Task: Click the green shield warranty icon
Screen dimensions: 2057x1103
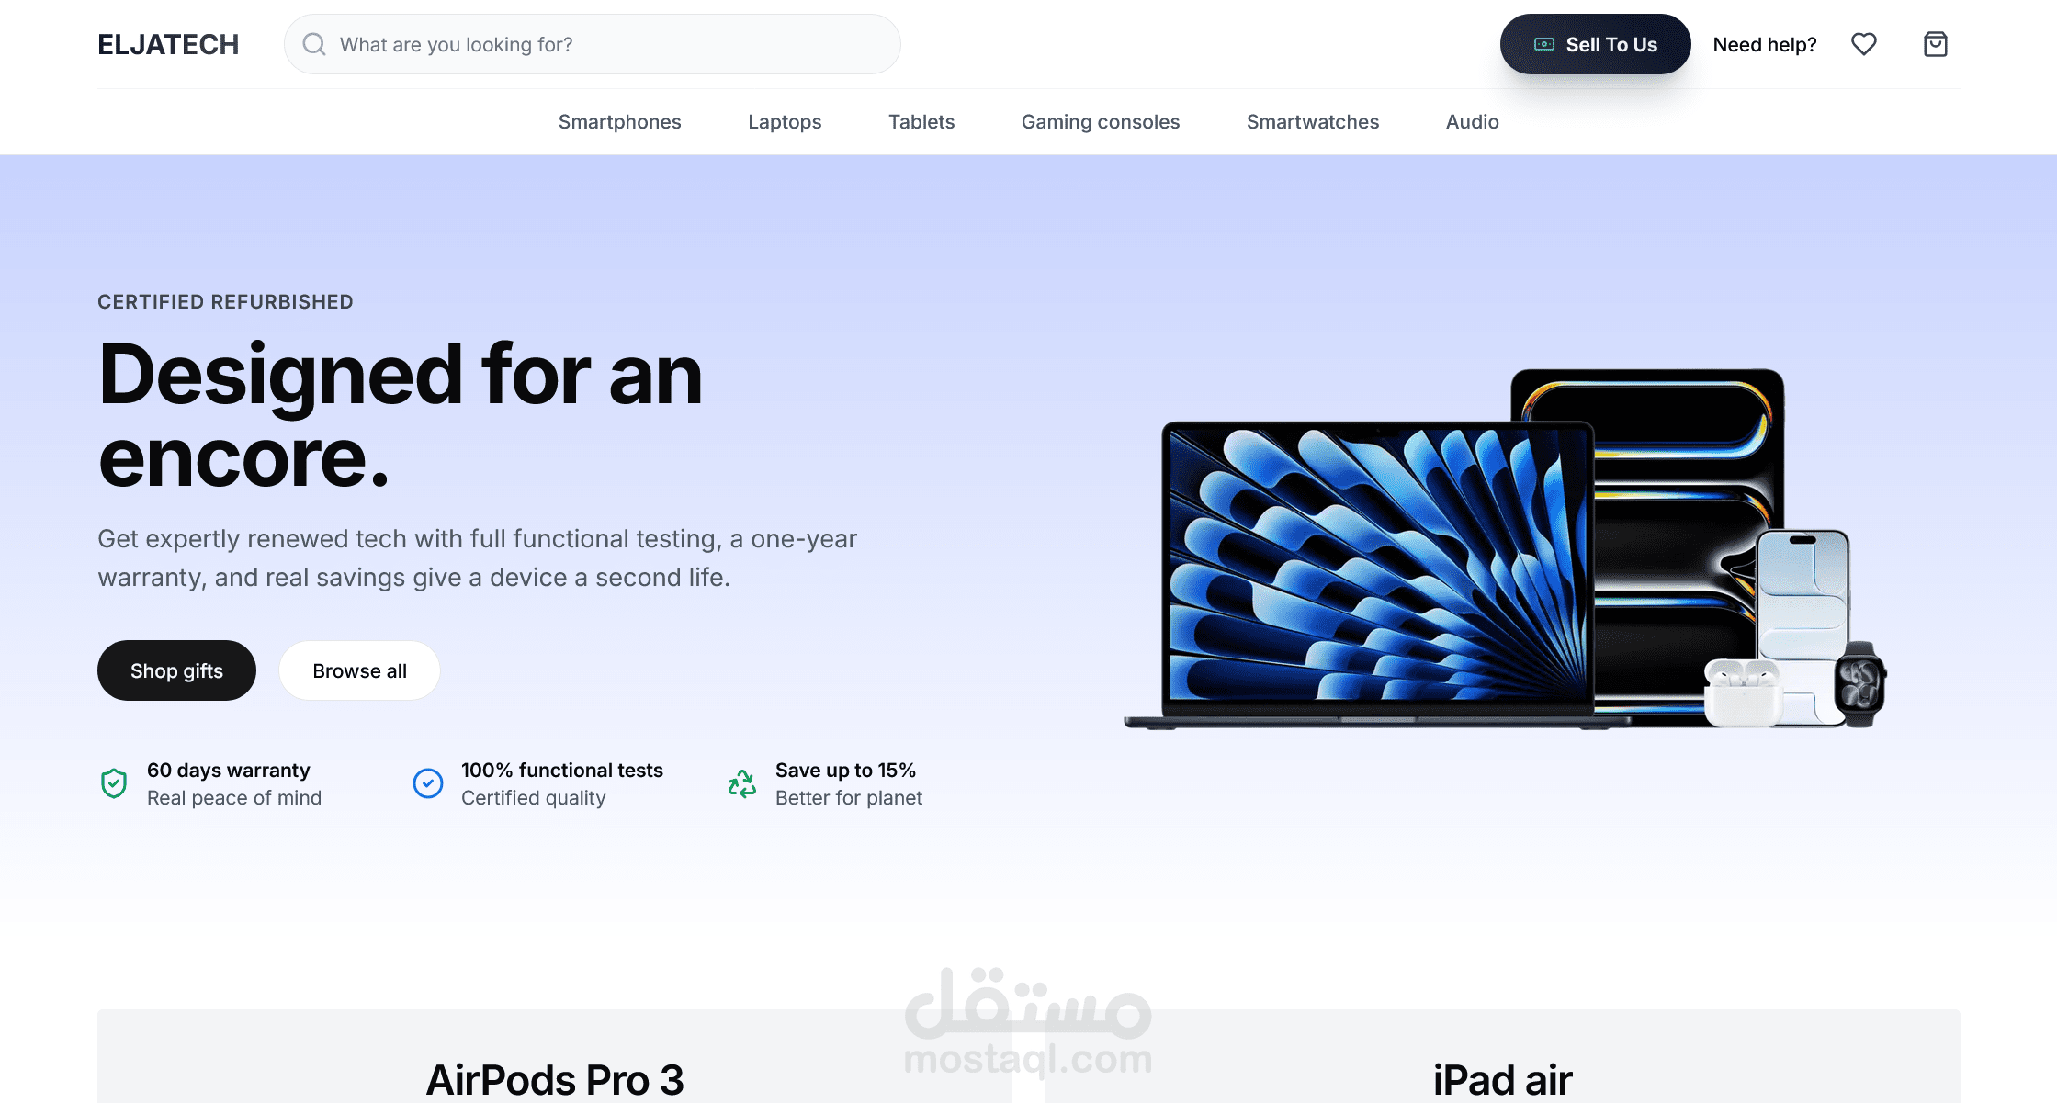Action: click(x=114, y=783)
